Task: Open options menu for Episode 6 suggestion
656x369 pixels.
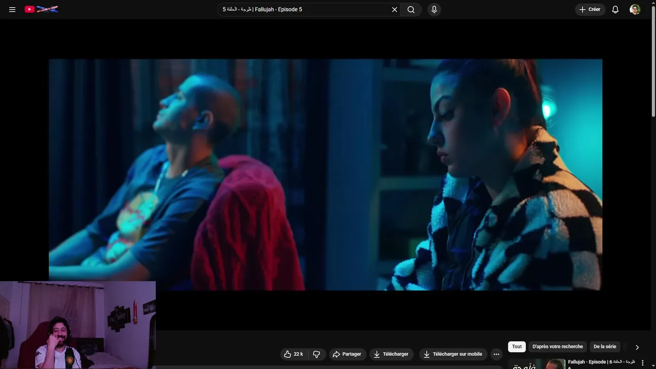Action: (643, 363)
